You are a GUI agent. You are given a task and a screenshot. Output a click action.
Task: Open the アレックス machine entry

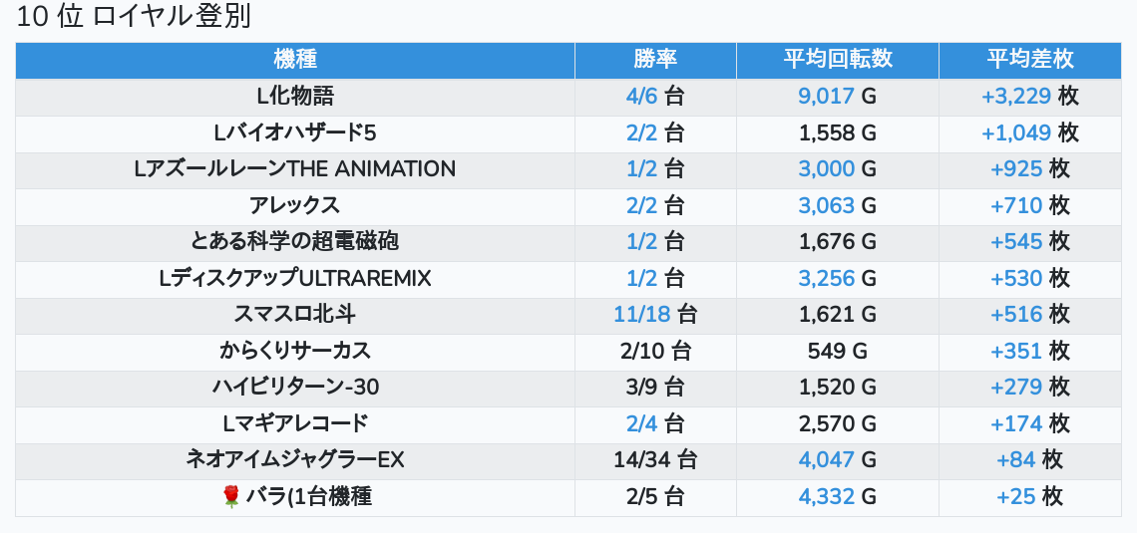pos(294,205)
